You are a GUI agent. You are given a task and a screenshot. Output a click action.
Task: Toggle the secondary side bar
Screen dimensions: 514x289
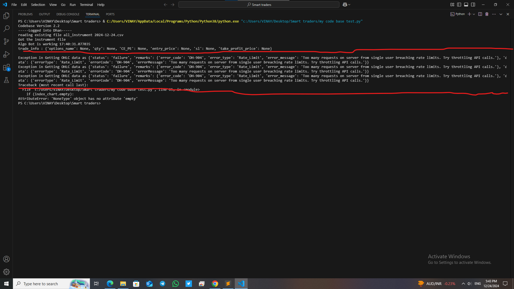(473, 5)
